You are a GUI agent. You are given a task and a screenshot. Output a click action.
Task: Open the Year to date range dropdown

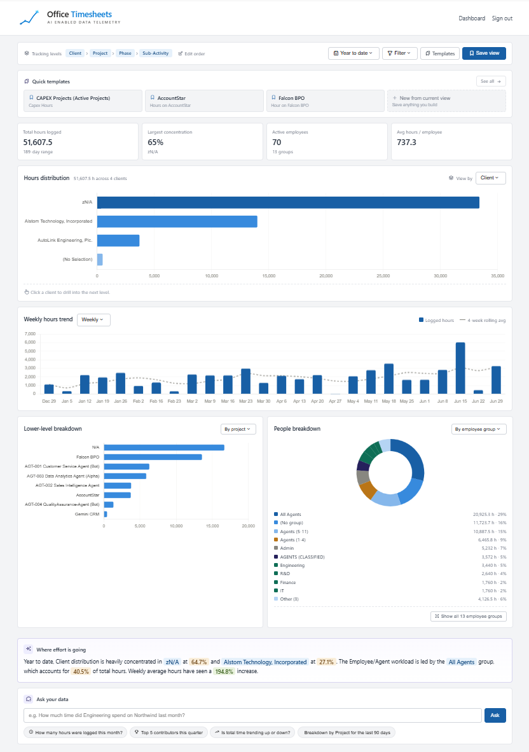(353, 53)
